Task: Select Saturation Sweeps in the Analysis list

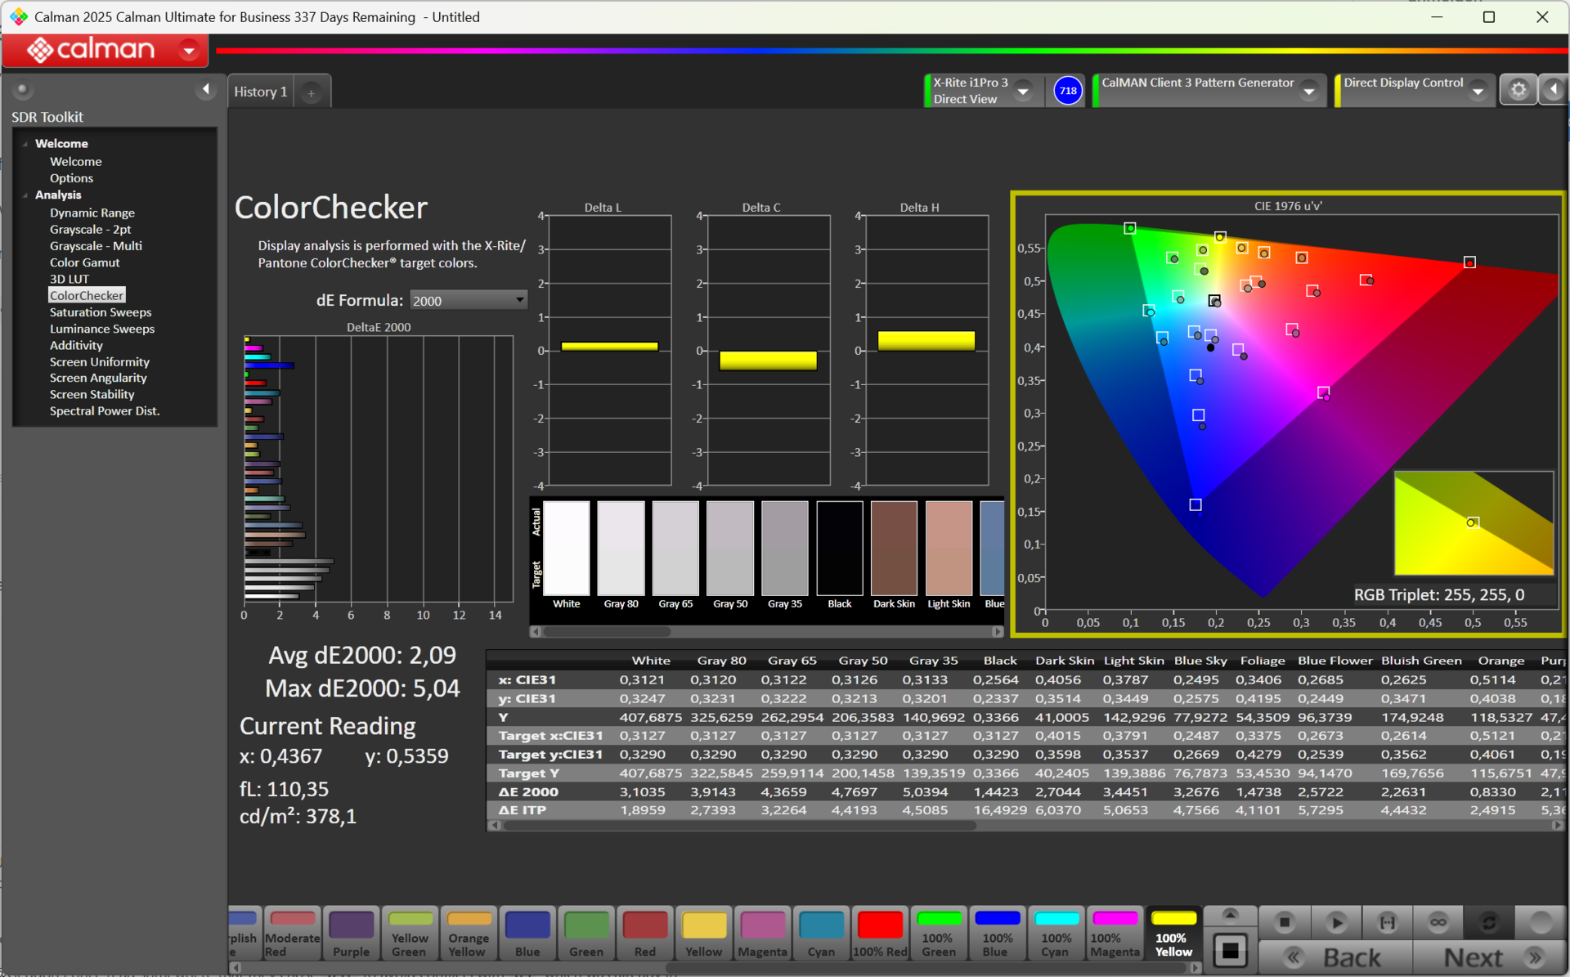Action: coord(101,312)
